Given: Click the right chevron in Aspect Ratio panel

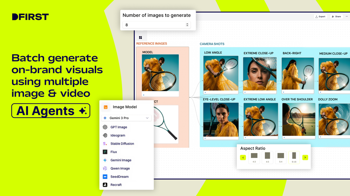Looking at the screenshot, I should coord(305,157).
